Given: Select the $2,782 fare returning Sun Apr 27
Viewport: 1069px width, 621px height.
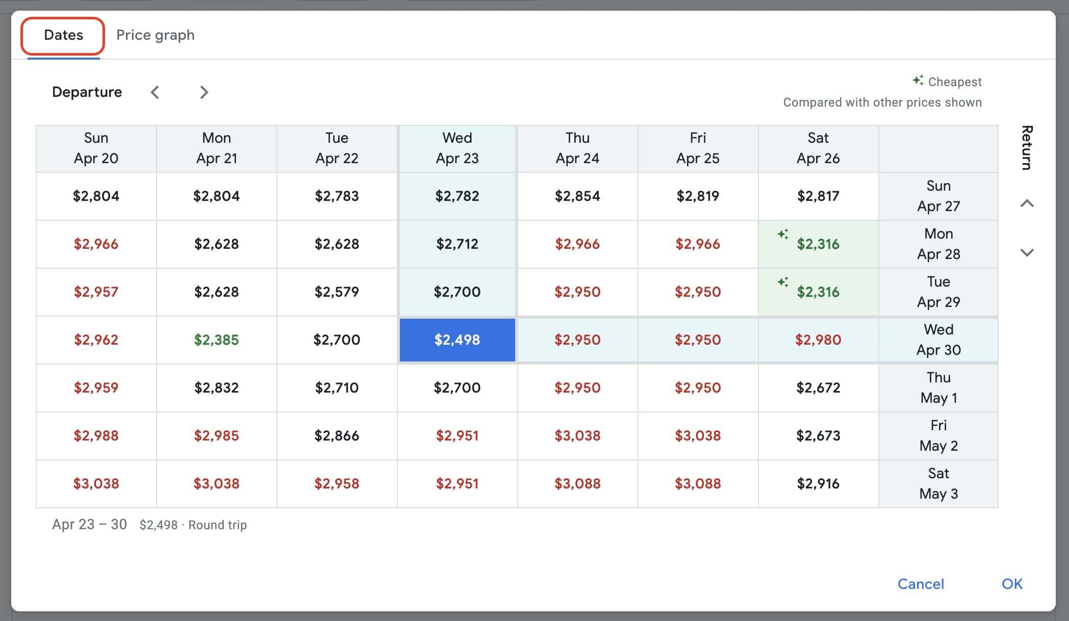Looking at the screenshot, I should click(457, 196).
